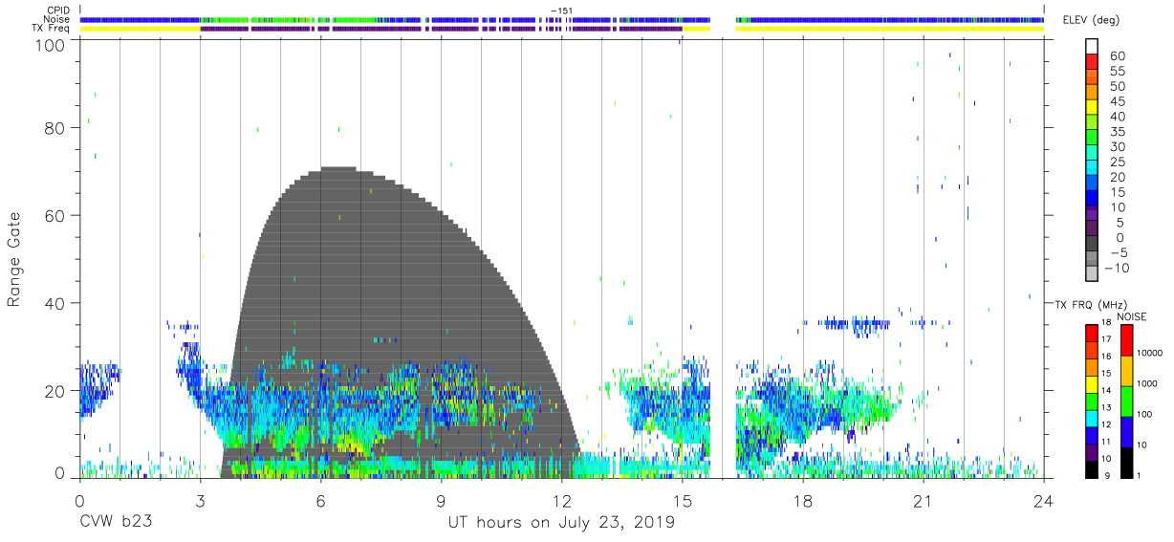Click the CVW b23 radar beam label

click(x=114, y=523)
